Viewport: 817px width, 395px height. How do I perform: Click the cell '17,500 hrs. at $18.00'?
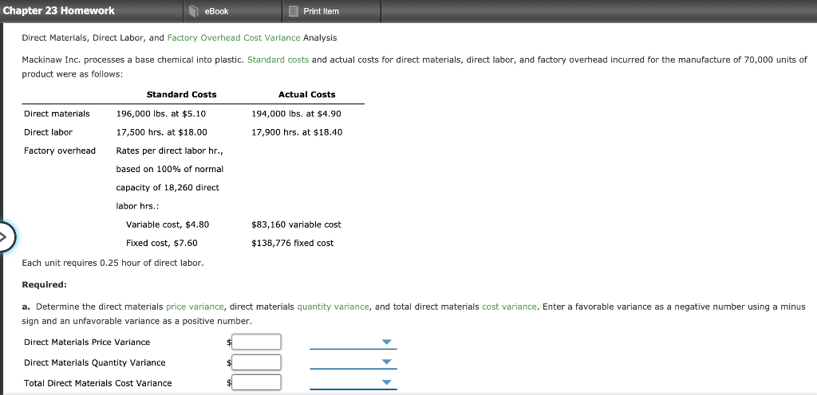[161, 132]
